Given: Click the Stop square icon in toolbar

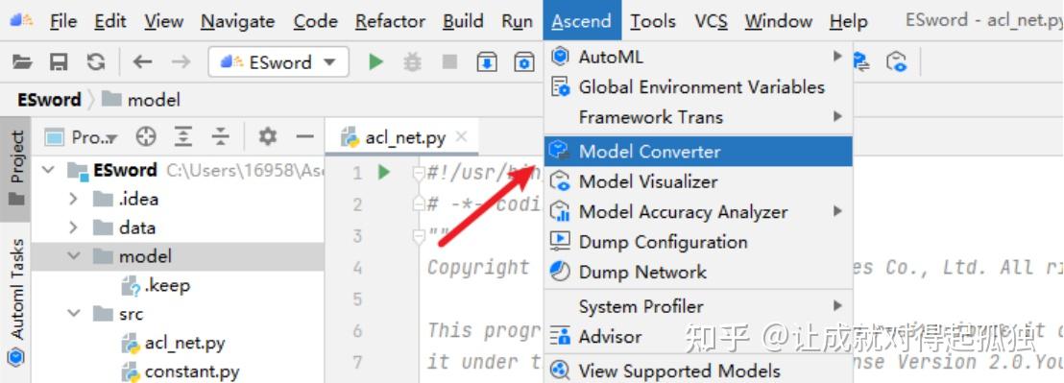Looking at the screenshot, I should click(449, 62).
